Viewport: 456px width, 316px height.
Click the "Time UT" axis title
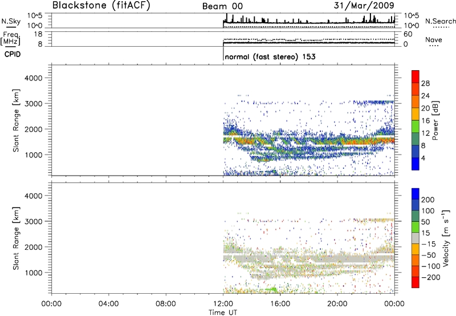(x=223, y=313)
